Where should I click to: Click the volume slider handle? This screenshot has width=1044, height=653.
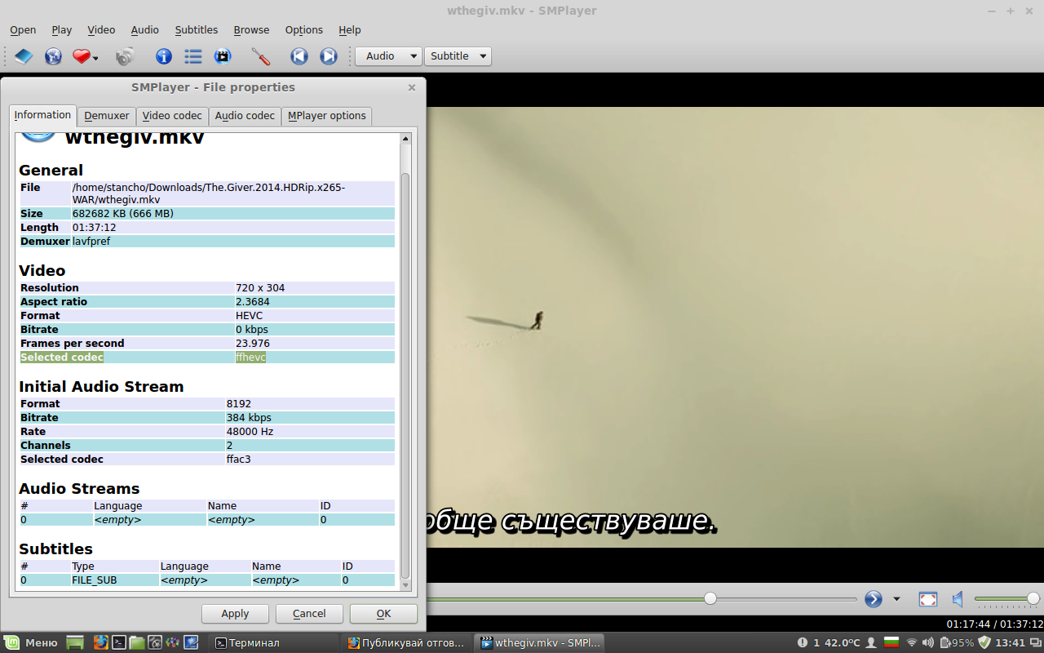1033,598
